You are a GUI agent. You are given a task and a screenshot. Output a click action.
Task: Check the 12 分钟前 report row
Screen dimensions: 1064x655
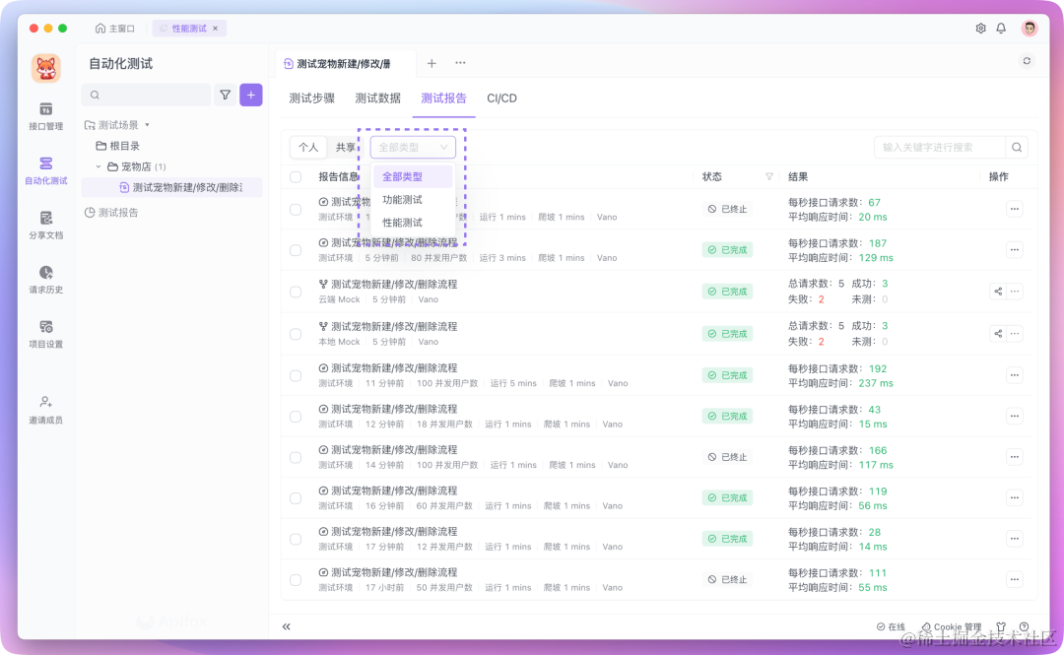pos(296,416)
